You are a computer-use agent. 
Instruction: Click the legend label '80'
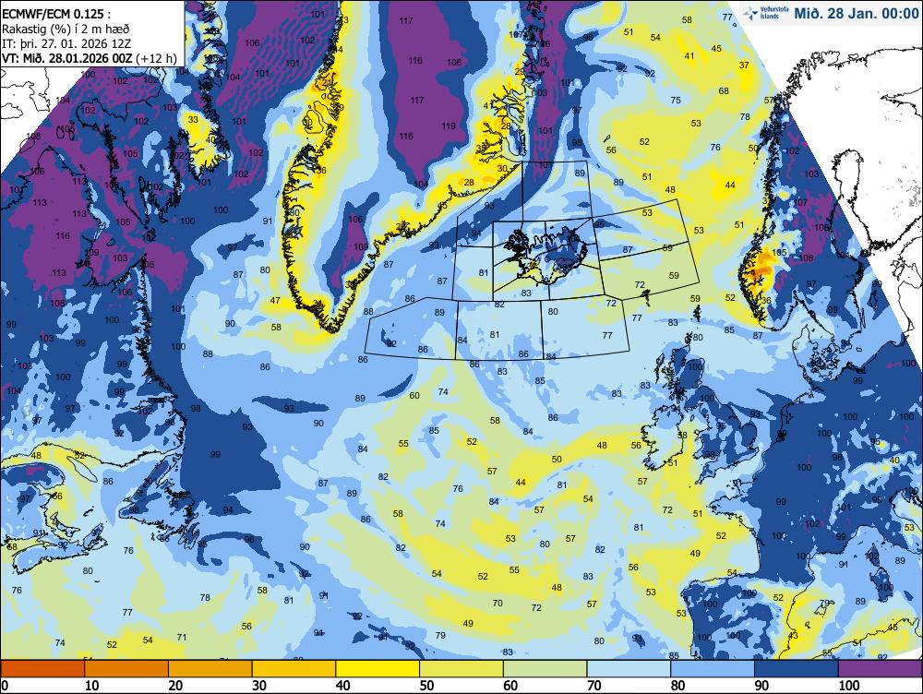click(x=678, y=686)
